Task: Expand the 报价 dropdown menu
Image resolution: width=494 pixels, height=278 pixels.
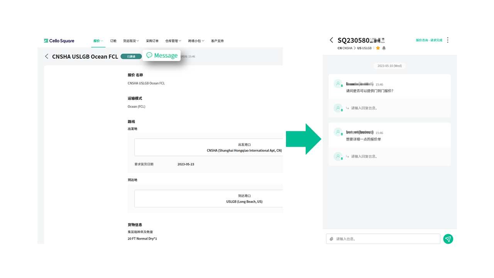Action: (98, 41)
